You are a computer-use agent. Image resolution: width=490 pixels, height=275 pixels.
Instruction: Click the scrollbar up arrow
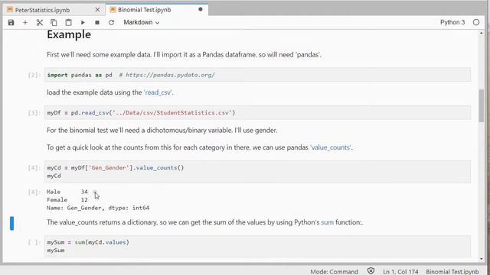point(482,33)
